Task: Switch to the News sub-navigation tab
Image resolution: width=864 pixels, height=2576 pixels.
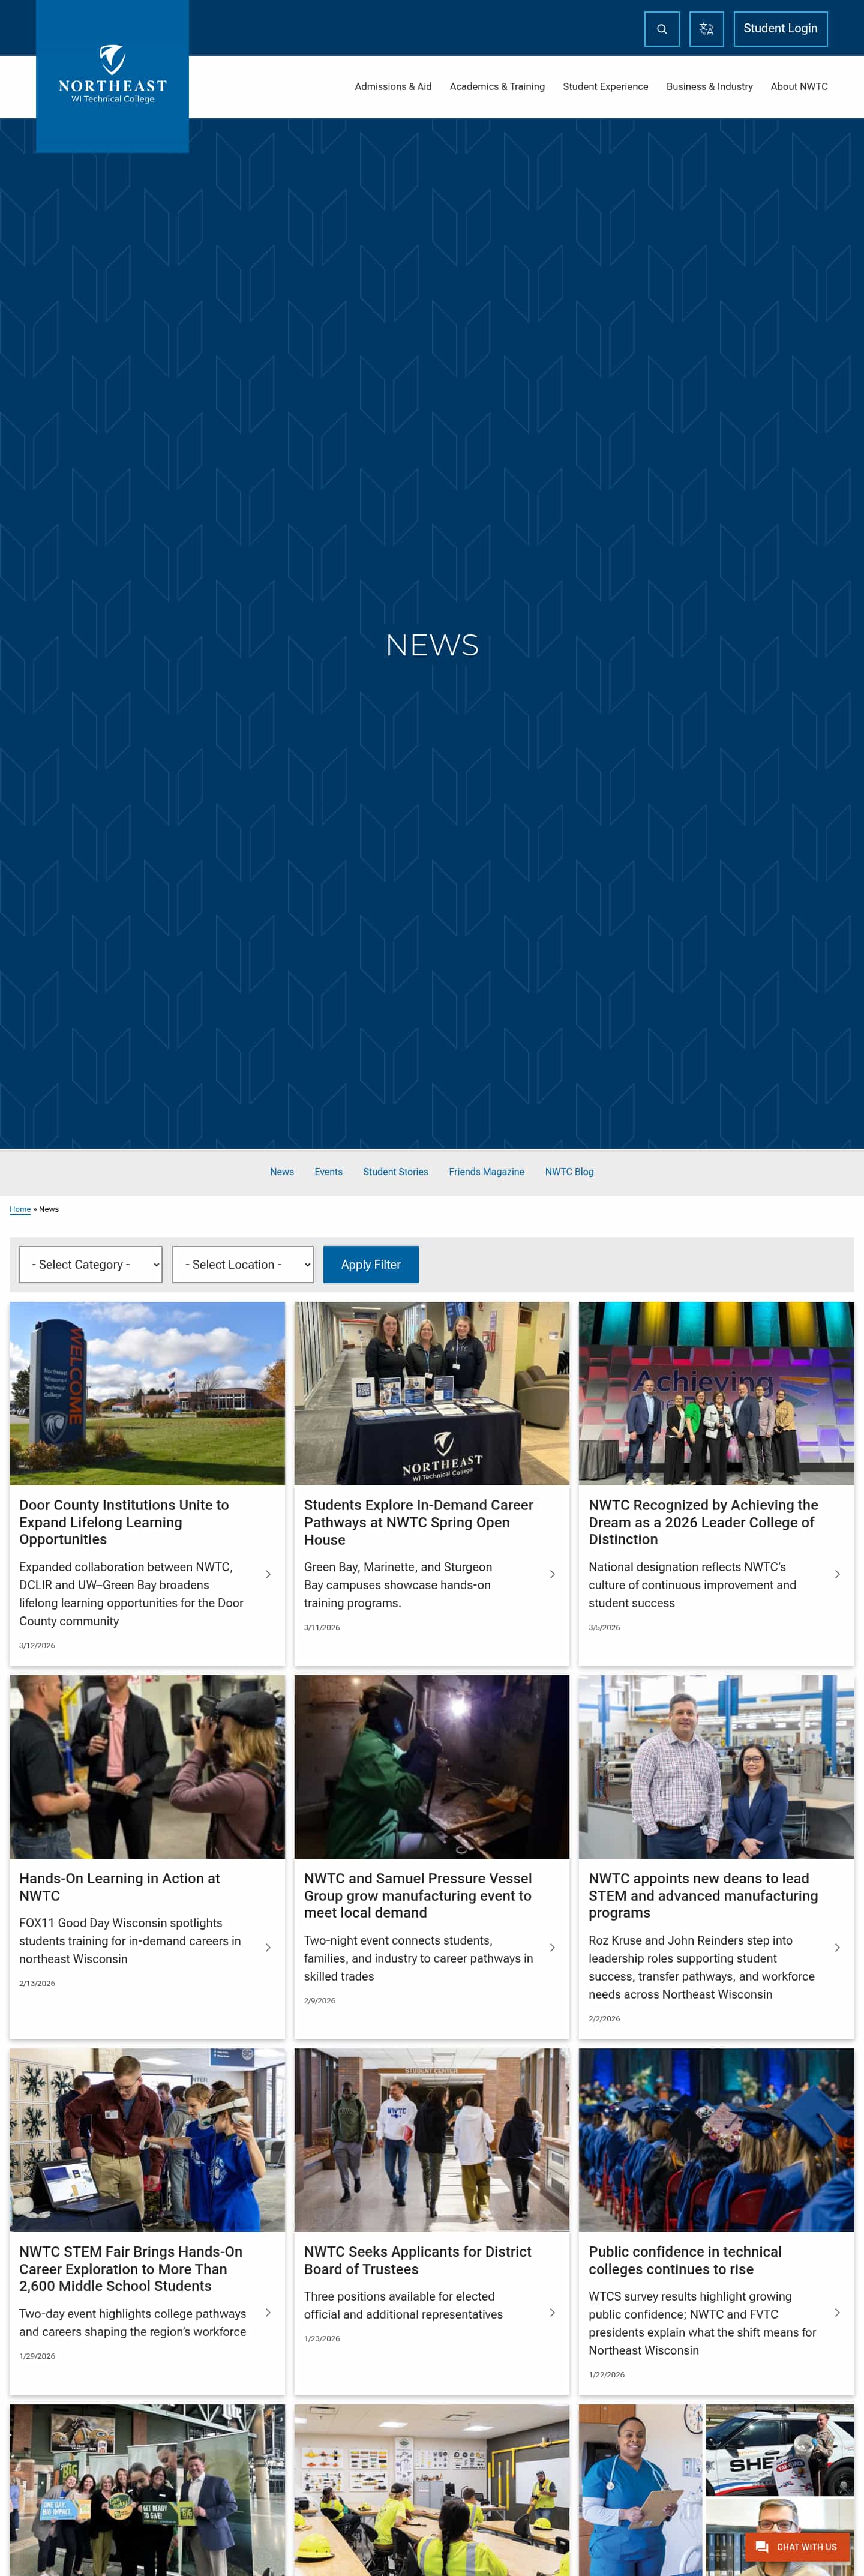Action: pyautogui.click(x=282, y=1172)
